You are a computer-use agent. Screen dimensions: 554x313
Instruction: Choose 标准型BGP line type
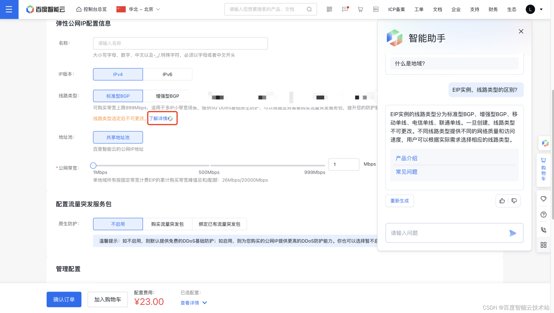click(x=118, y=96)
